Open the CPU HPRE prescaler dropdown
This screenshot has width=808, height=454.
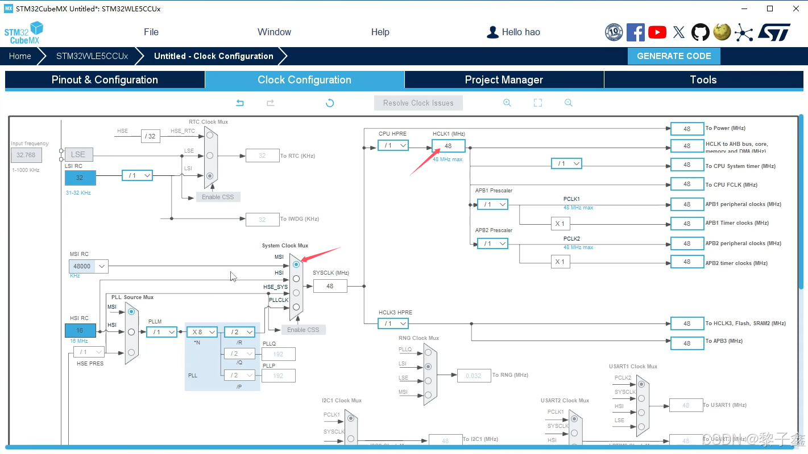393,145
